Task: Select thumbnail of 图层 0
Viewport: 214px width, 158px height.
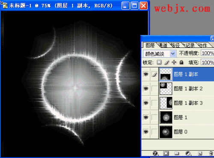Action: 166,132
